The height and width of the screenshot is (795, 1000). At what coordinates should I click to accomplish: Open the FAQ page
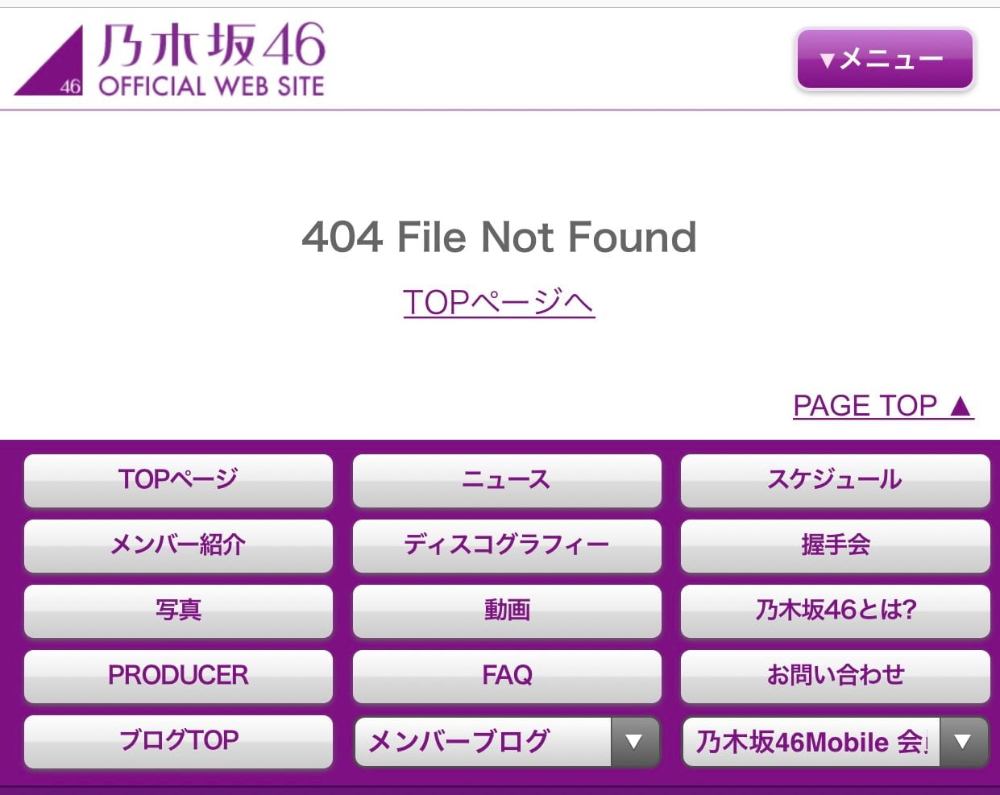[x=507, y=676]
